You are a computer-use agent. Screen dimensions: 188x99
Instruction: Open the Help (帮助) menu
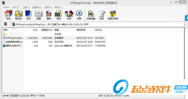58,8
